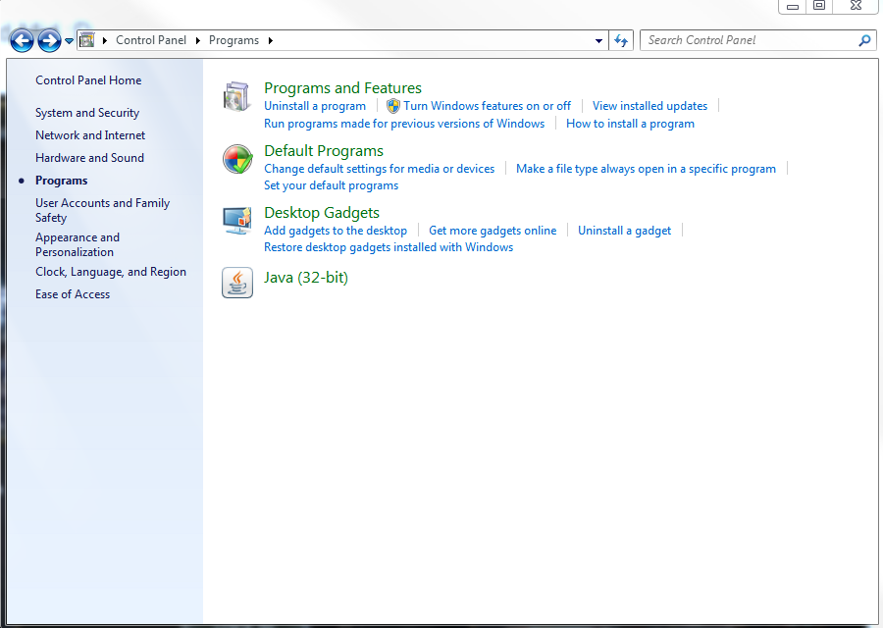Click the search magnifier icon
Image resolution: width=883 pixels, height=628 pixels.
click(864, 40)
